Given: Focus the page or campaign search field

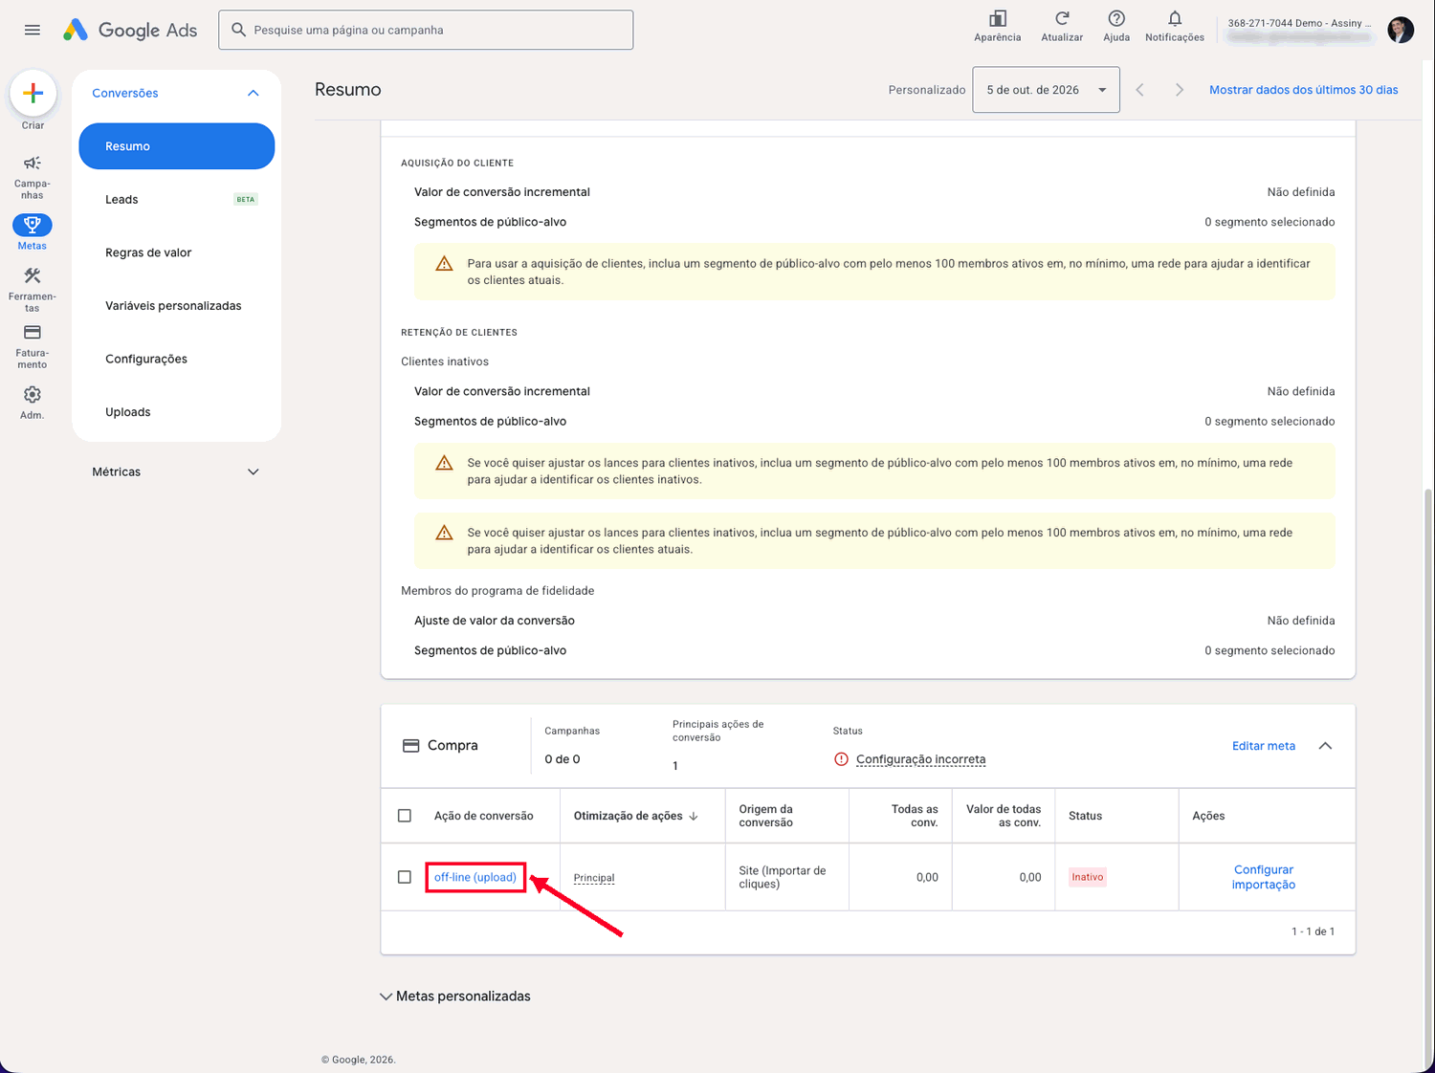Looking at the screenshot, I should coord(426,30).
